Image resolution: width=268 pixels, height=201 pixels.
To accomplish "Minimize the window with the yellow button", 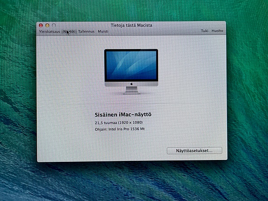I will [48, 26].
